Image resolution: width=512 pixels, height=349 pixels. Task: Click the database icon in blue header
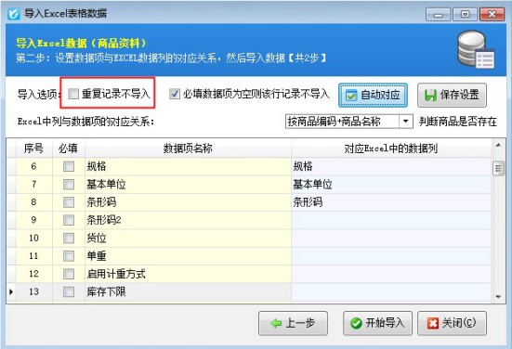tap(476, 49)
